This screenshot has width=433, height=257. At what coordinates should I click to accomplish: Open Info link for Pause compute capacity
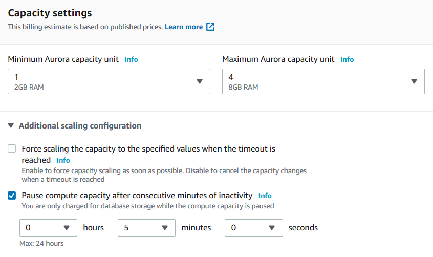265,196
